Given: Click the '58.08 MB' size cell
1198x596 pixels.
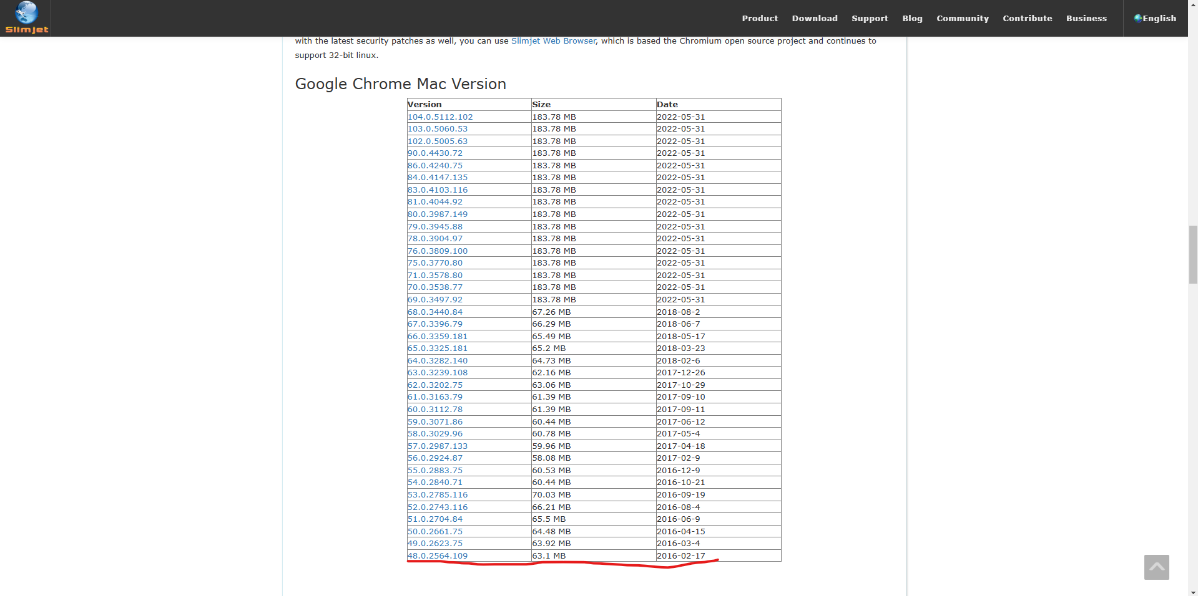Looking at the screenshot, I should 593,458.
